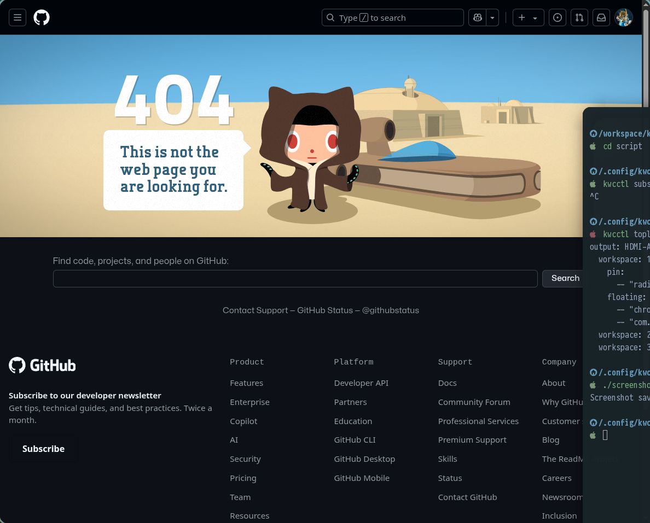The width and height of the screenshot is (650, 523).
Task: Open the @githubstatus link
Action: pyautogui.click(x=391, y=310)
